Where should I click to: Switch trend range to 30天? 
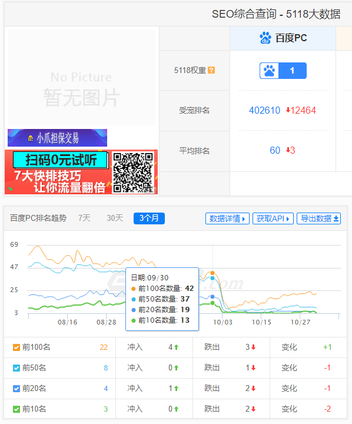[x=115, y=218]
